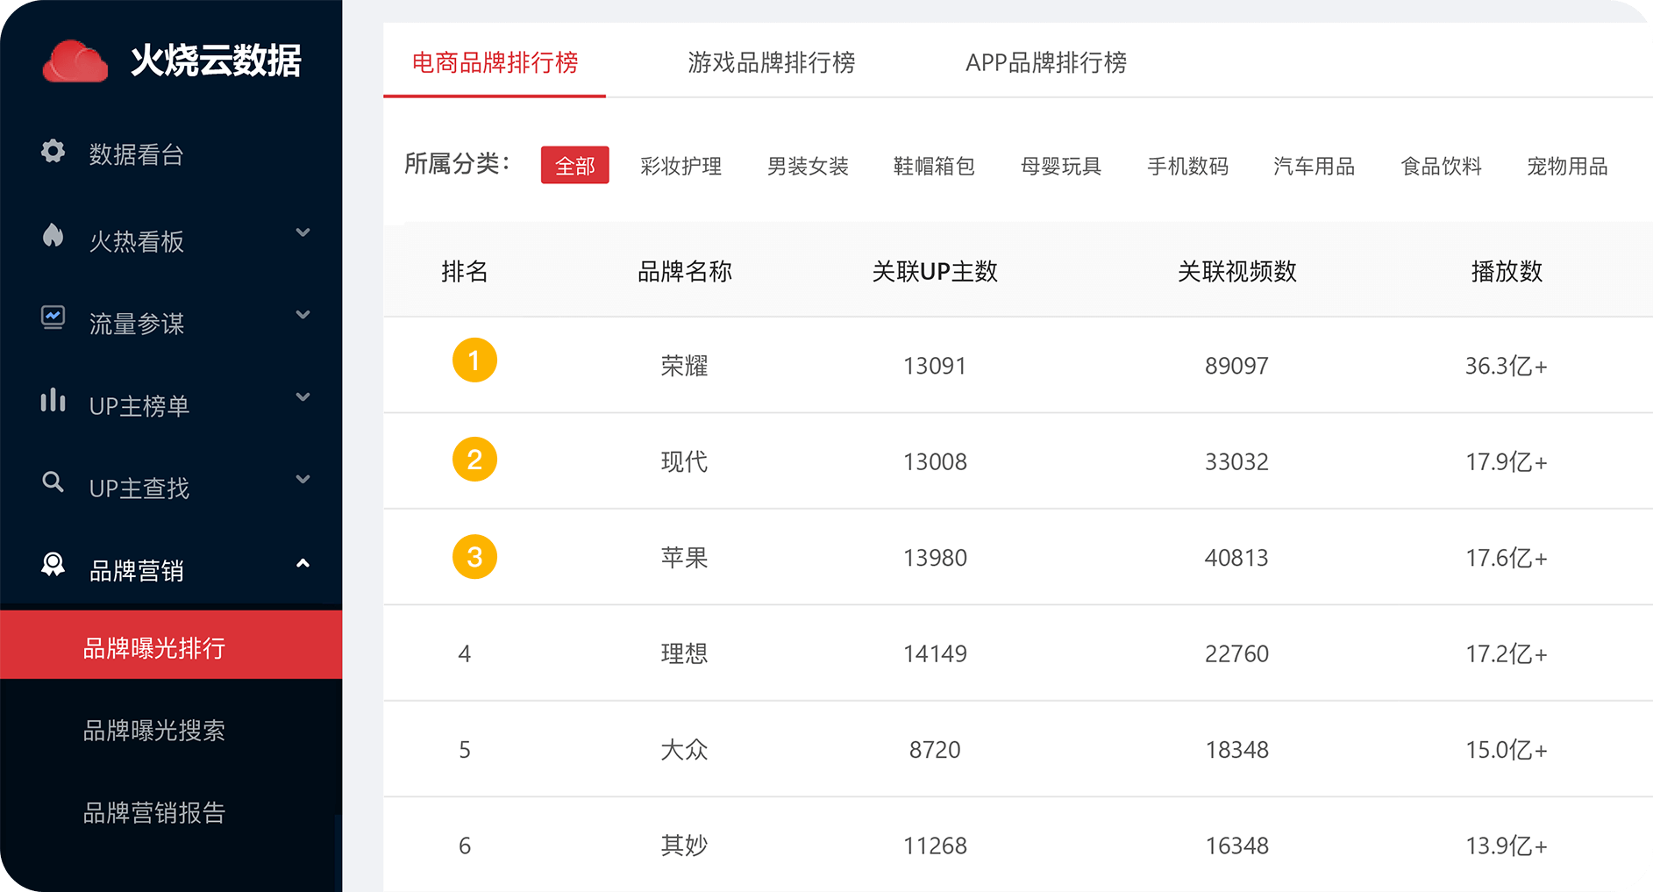
Task: Filter by 彩妆护理 category
Action: coord(680,167)
